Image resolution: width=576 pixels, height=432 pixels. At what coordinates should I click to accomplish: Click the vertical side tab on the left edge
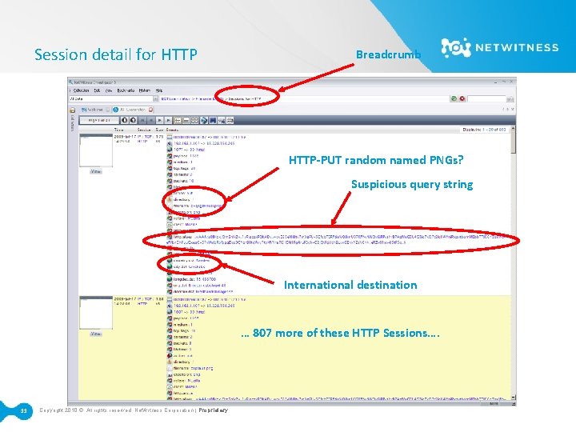[72, 124]
